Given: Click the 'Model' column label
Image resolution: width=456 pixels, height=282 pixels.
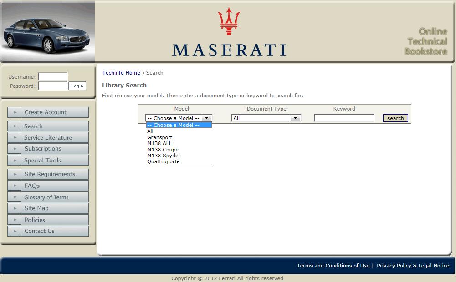Looking at the screenshot, I should pos(181,109).
